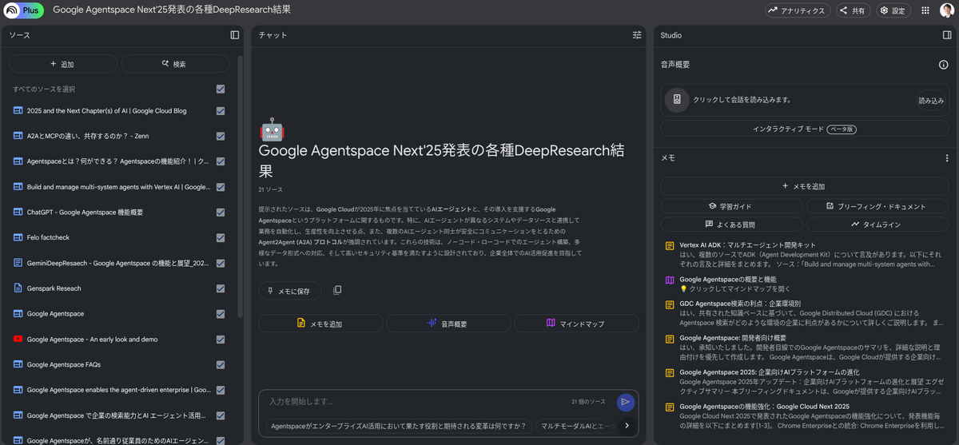Screen dimensions: 959x445
Task: Click Studio メモを追加 button
Action: pyautogui.click(x=806, y=186)
